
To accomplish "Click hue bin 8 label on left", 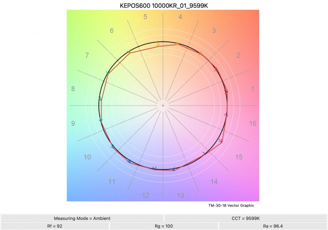I will pyautogui.click(x=73, y=89).
